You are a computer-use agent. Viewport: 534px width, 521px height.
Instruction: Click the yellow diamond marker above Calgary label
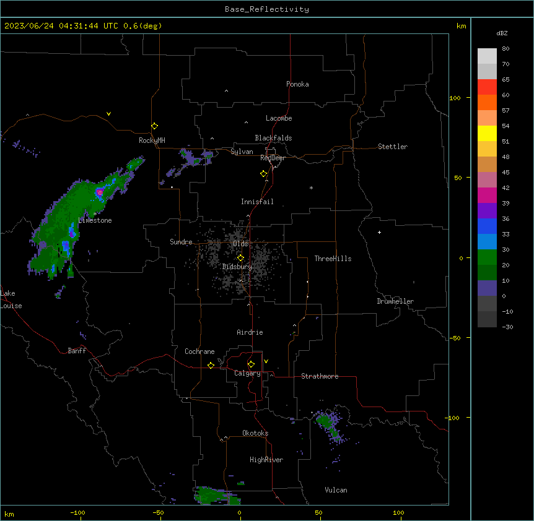click(251, 364)
